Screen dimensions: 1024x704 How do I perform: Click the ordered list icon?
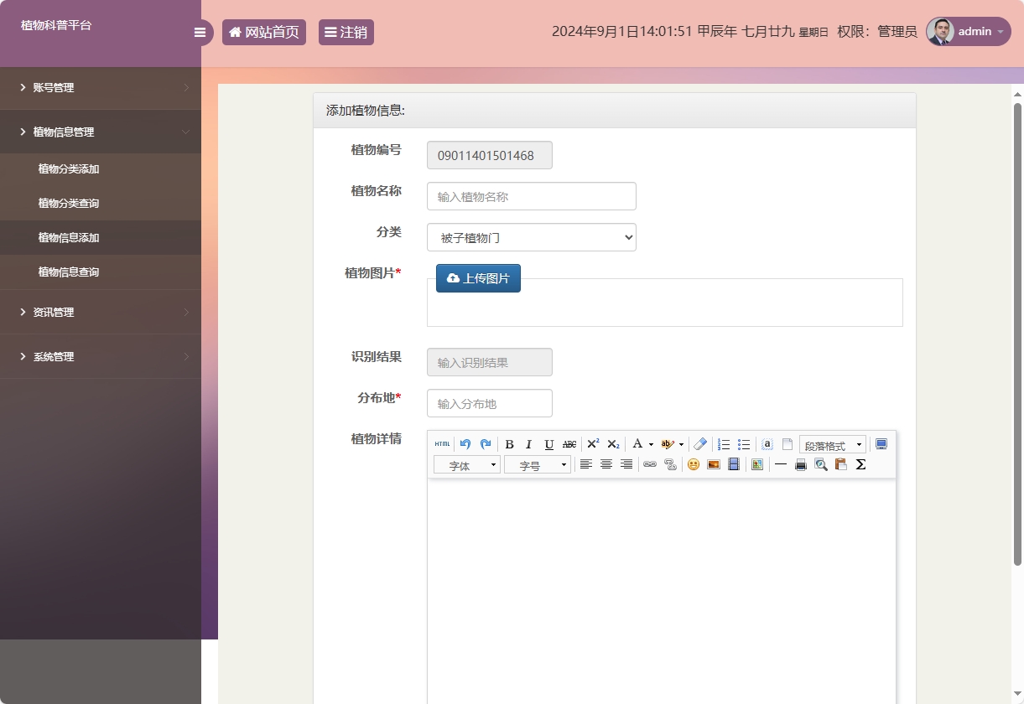[724, 444]
